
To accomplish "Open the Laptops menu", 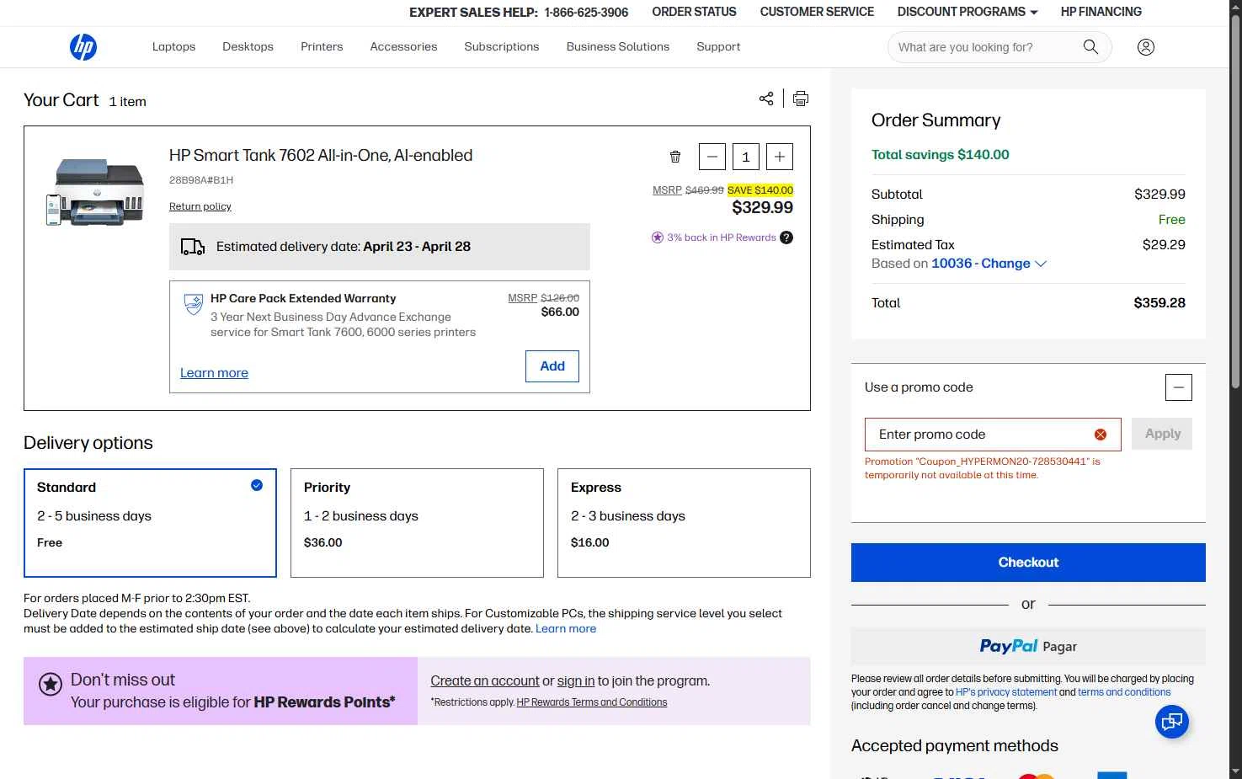I will point(173,47).
